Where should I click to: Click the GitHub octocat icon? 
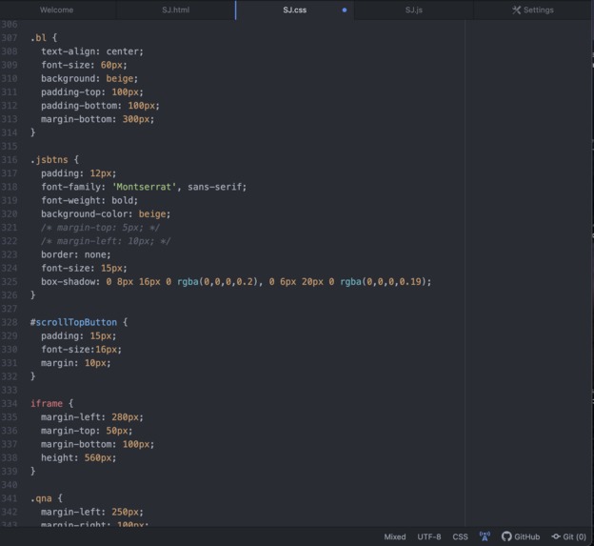pyautogui.click(x=506, y=536)
